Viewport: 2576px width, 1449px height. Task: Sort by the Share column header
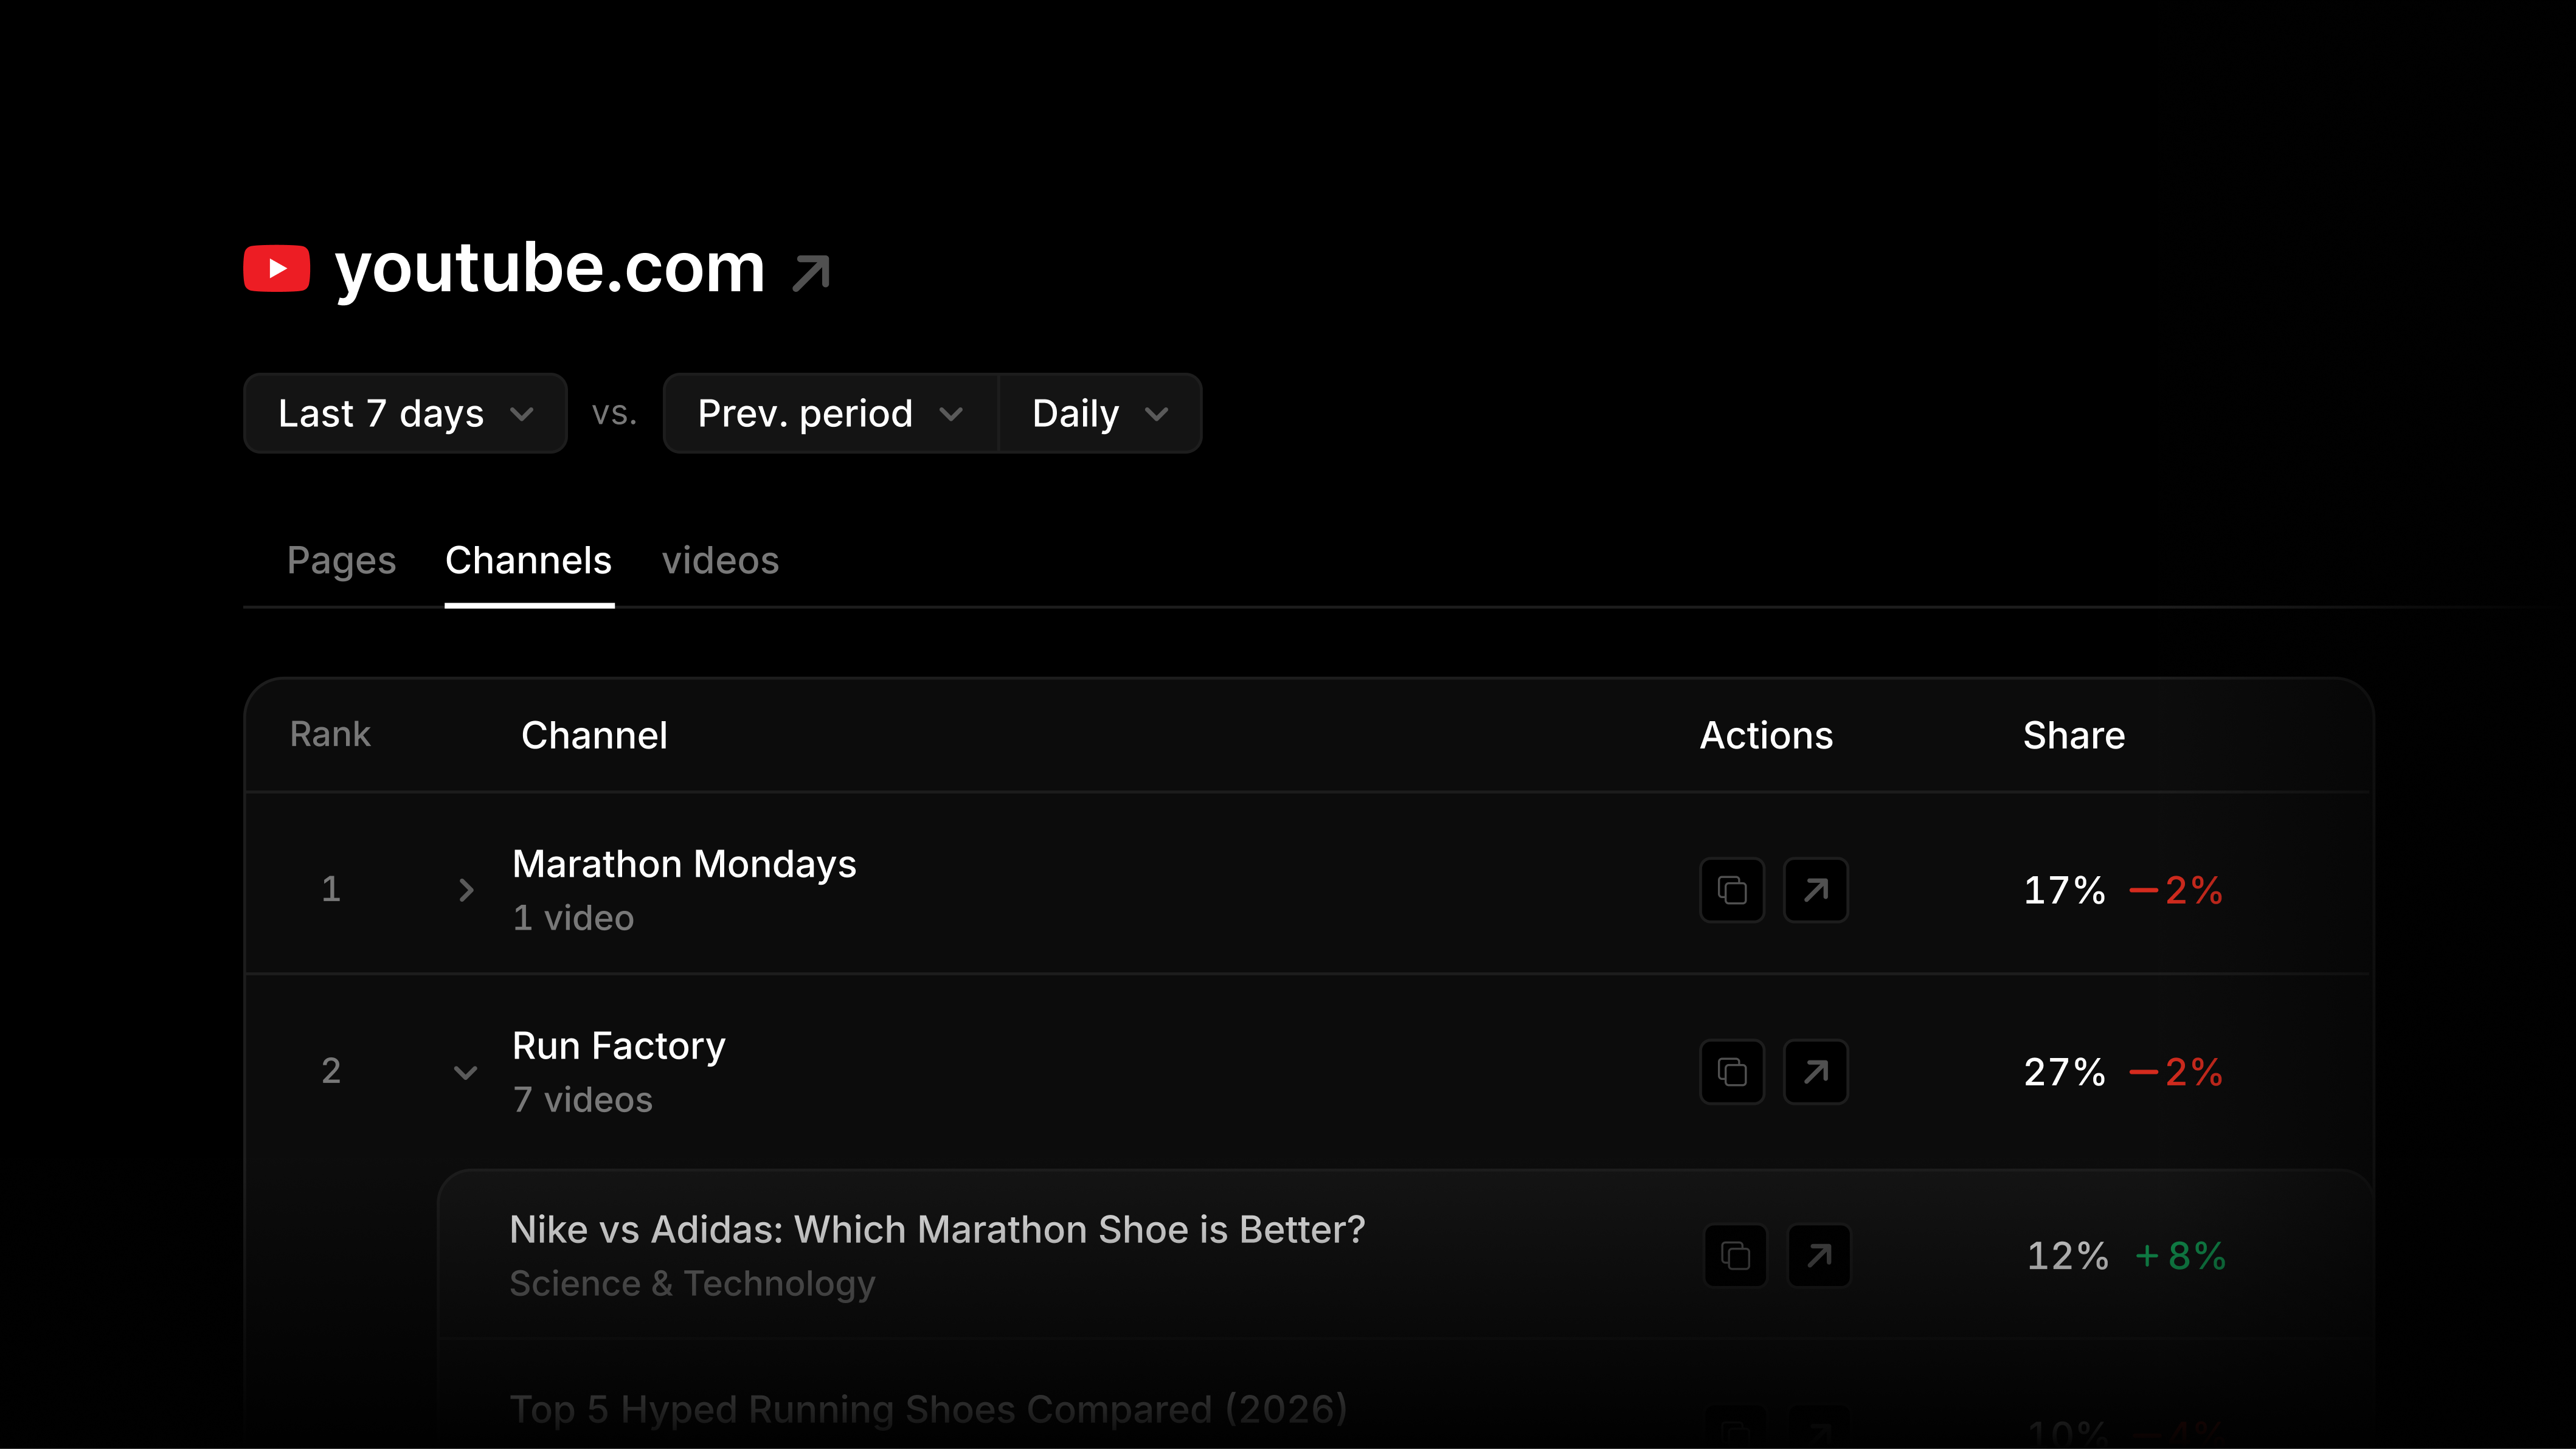point(2074,736)
